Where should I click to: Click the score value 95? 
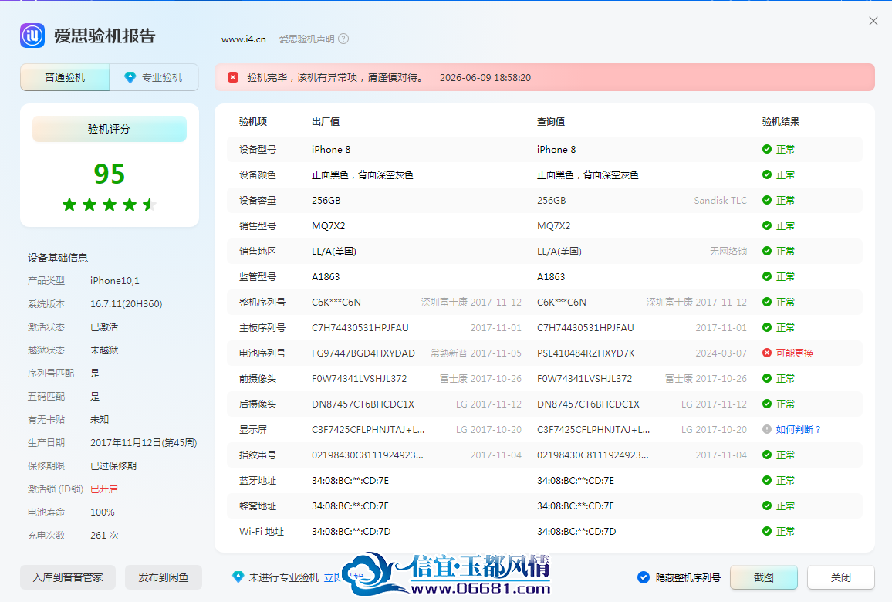(x=110, y=174)
